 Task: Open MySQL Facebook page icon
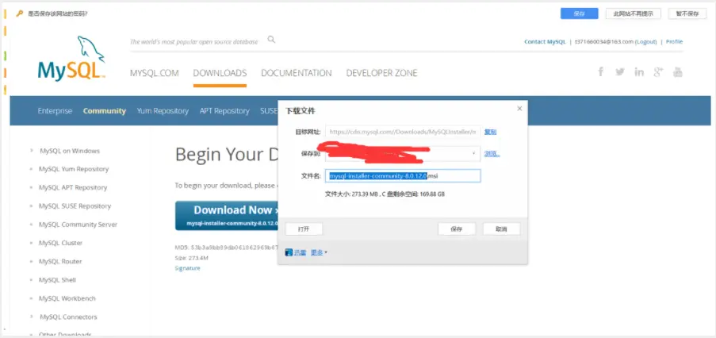[601, 71]
